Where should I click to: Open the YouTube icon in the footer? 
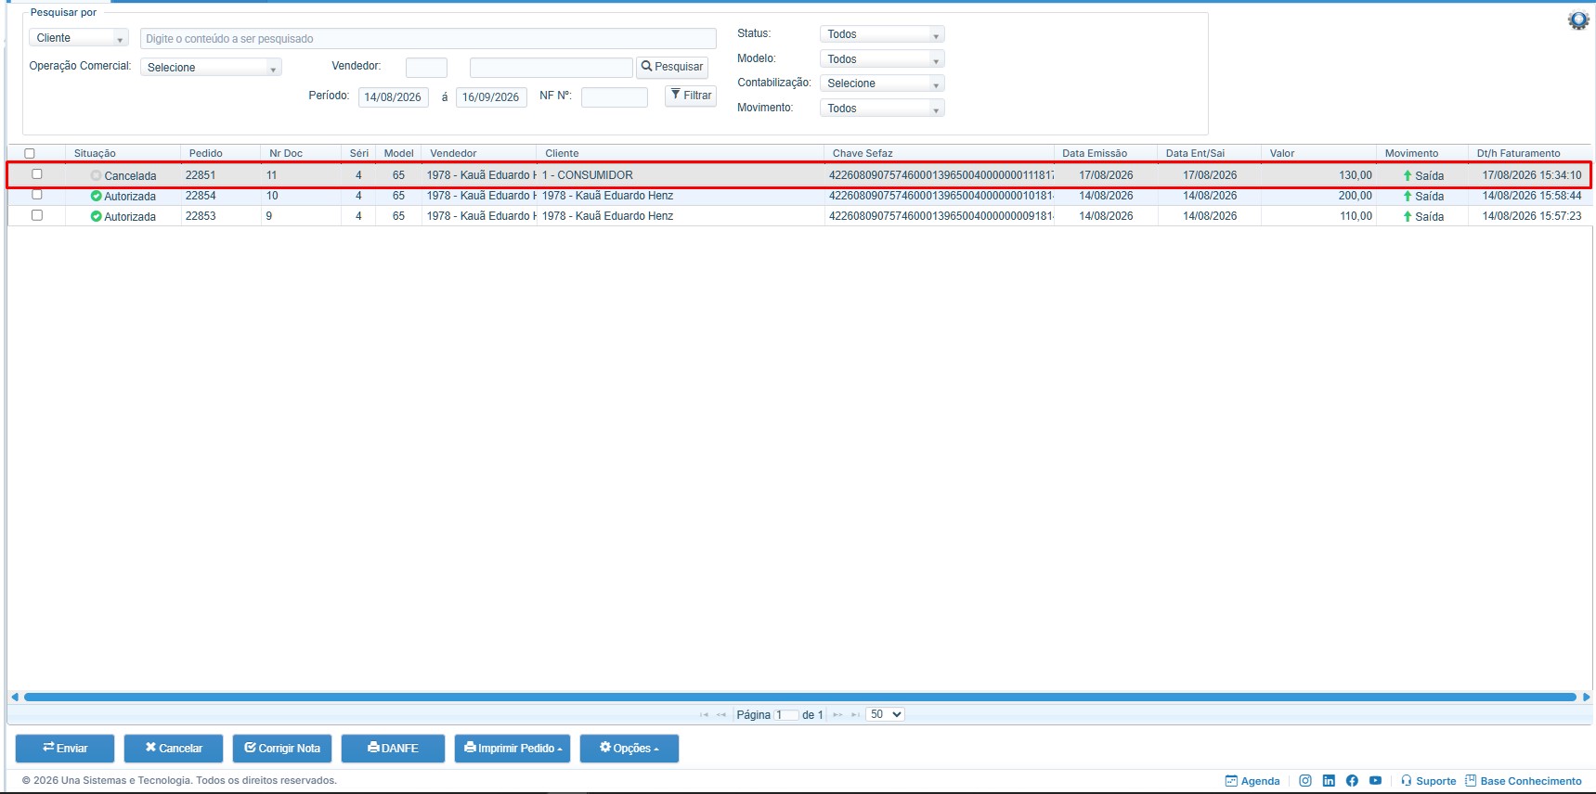coord(1375,781)
